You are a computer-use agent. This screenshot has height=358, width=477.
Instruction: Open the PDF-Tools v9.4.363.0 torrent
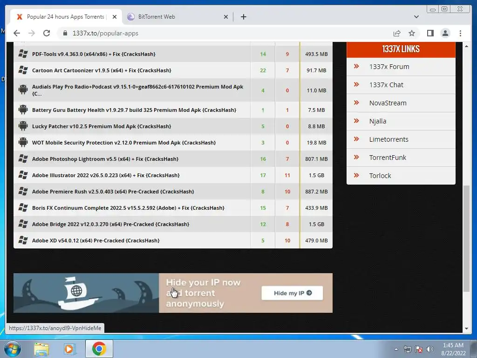tap(94, 54)
